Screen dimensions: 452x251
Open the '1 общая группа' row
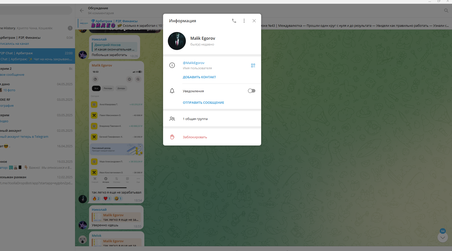point(212,119)
